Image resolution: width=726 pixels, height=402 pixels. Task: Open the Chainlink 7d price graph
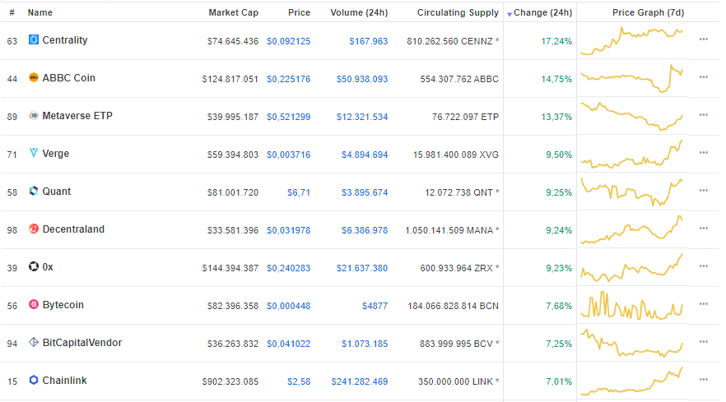click(632, 381)
